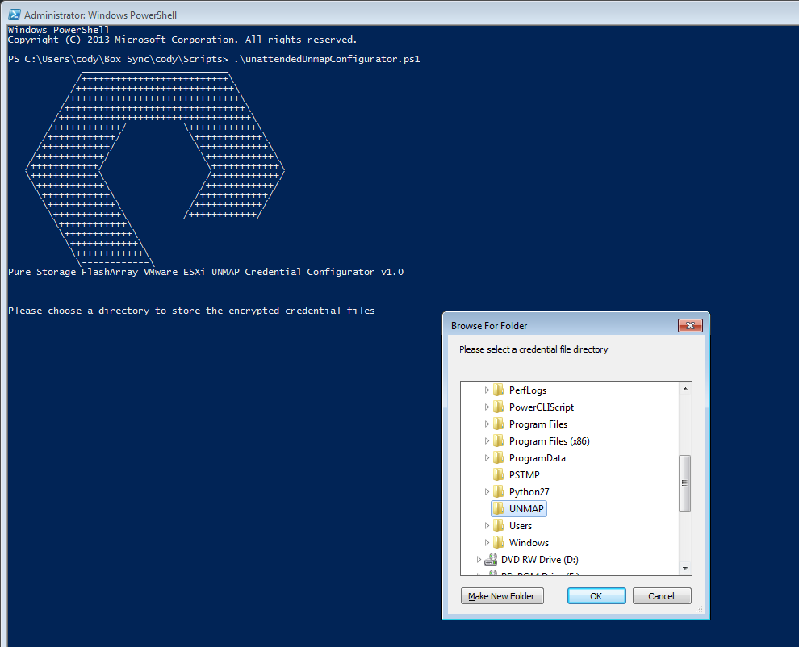The image size is (799, 647).
Task: Click the 'Please choose a directory' prompt line
Action: point(191,311)
